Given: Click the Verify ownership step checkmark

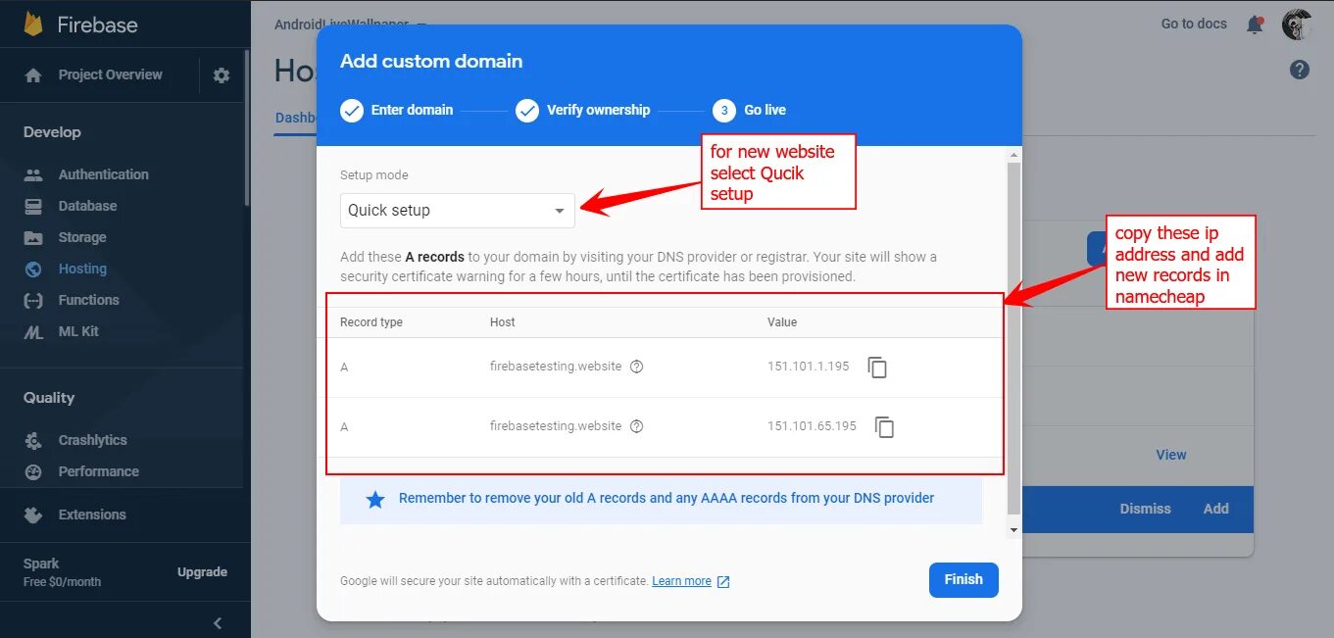Looking at the screenshot, I should (527, 111).
